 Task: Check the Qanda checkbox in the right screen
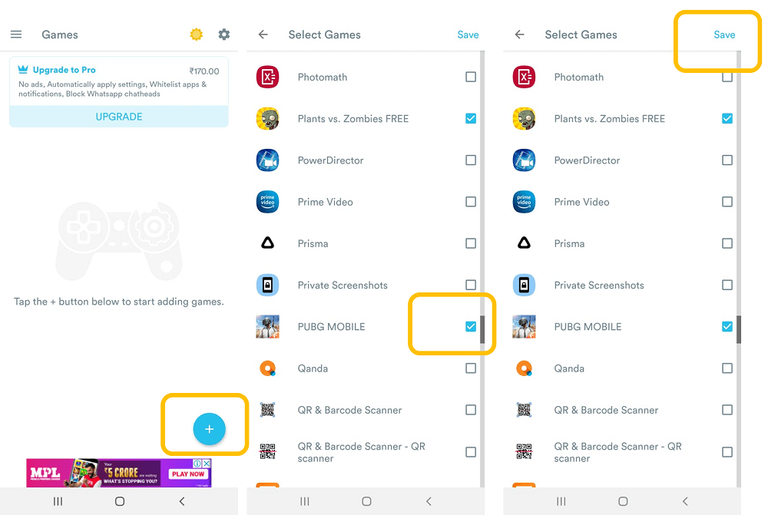point(727,368)
